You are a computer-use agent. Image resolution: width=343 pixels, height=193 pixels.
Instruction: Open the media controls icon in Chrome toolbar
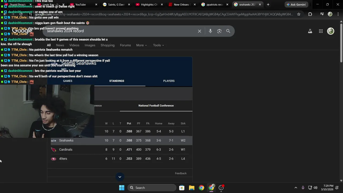[x=322, y=14]
